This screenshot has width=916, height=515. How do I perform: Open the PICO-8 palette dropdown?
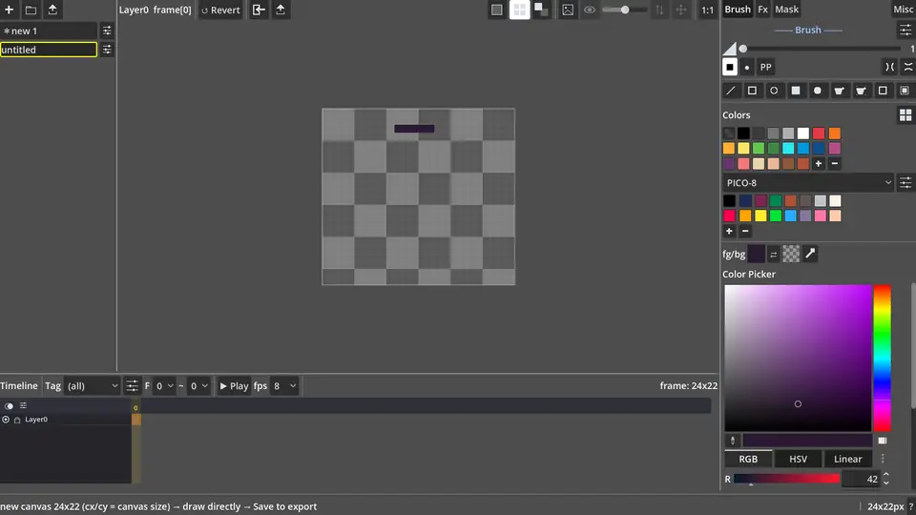pyautogui.click(x=808, y=183)
